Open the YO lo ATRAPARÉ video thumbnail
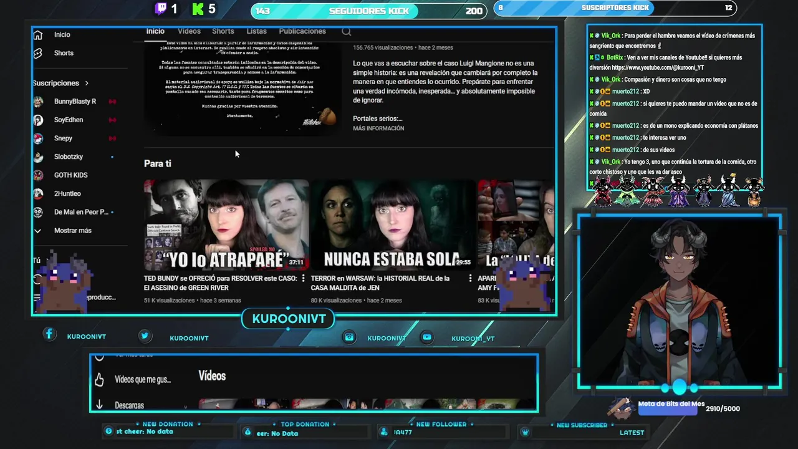The width and height of the screenshot is (798, 449). coord(226,224)
